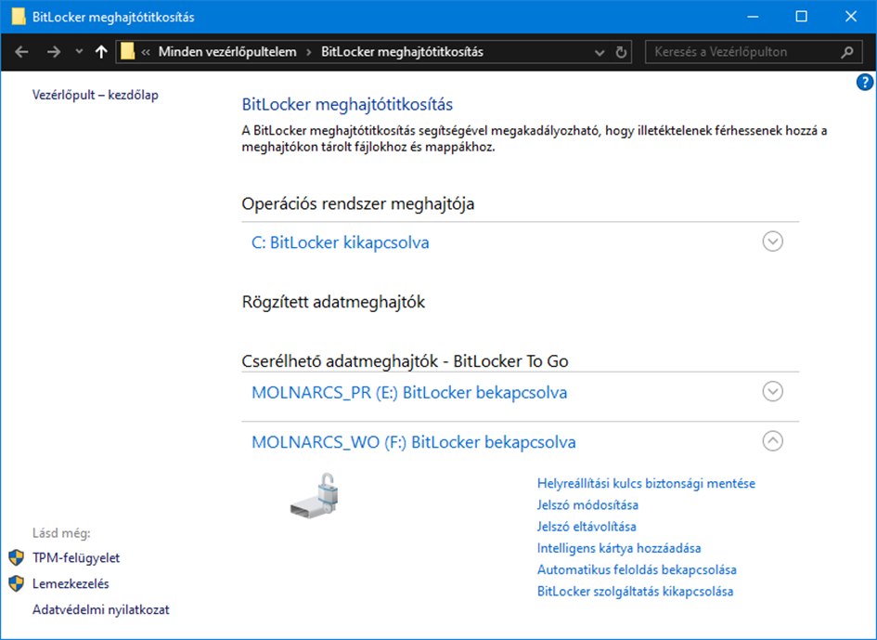This screenshot has height=640, width=877.
Task: Click 'C: BitLocker kikapcsolva' drive link
Action: click(x=340, y=242)
